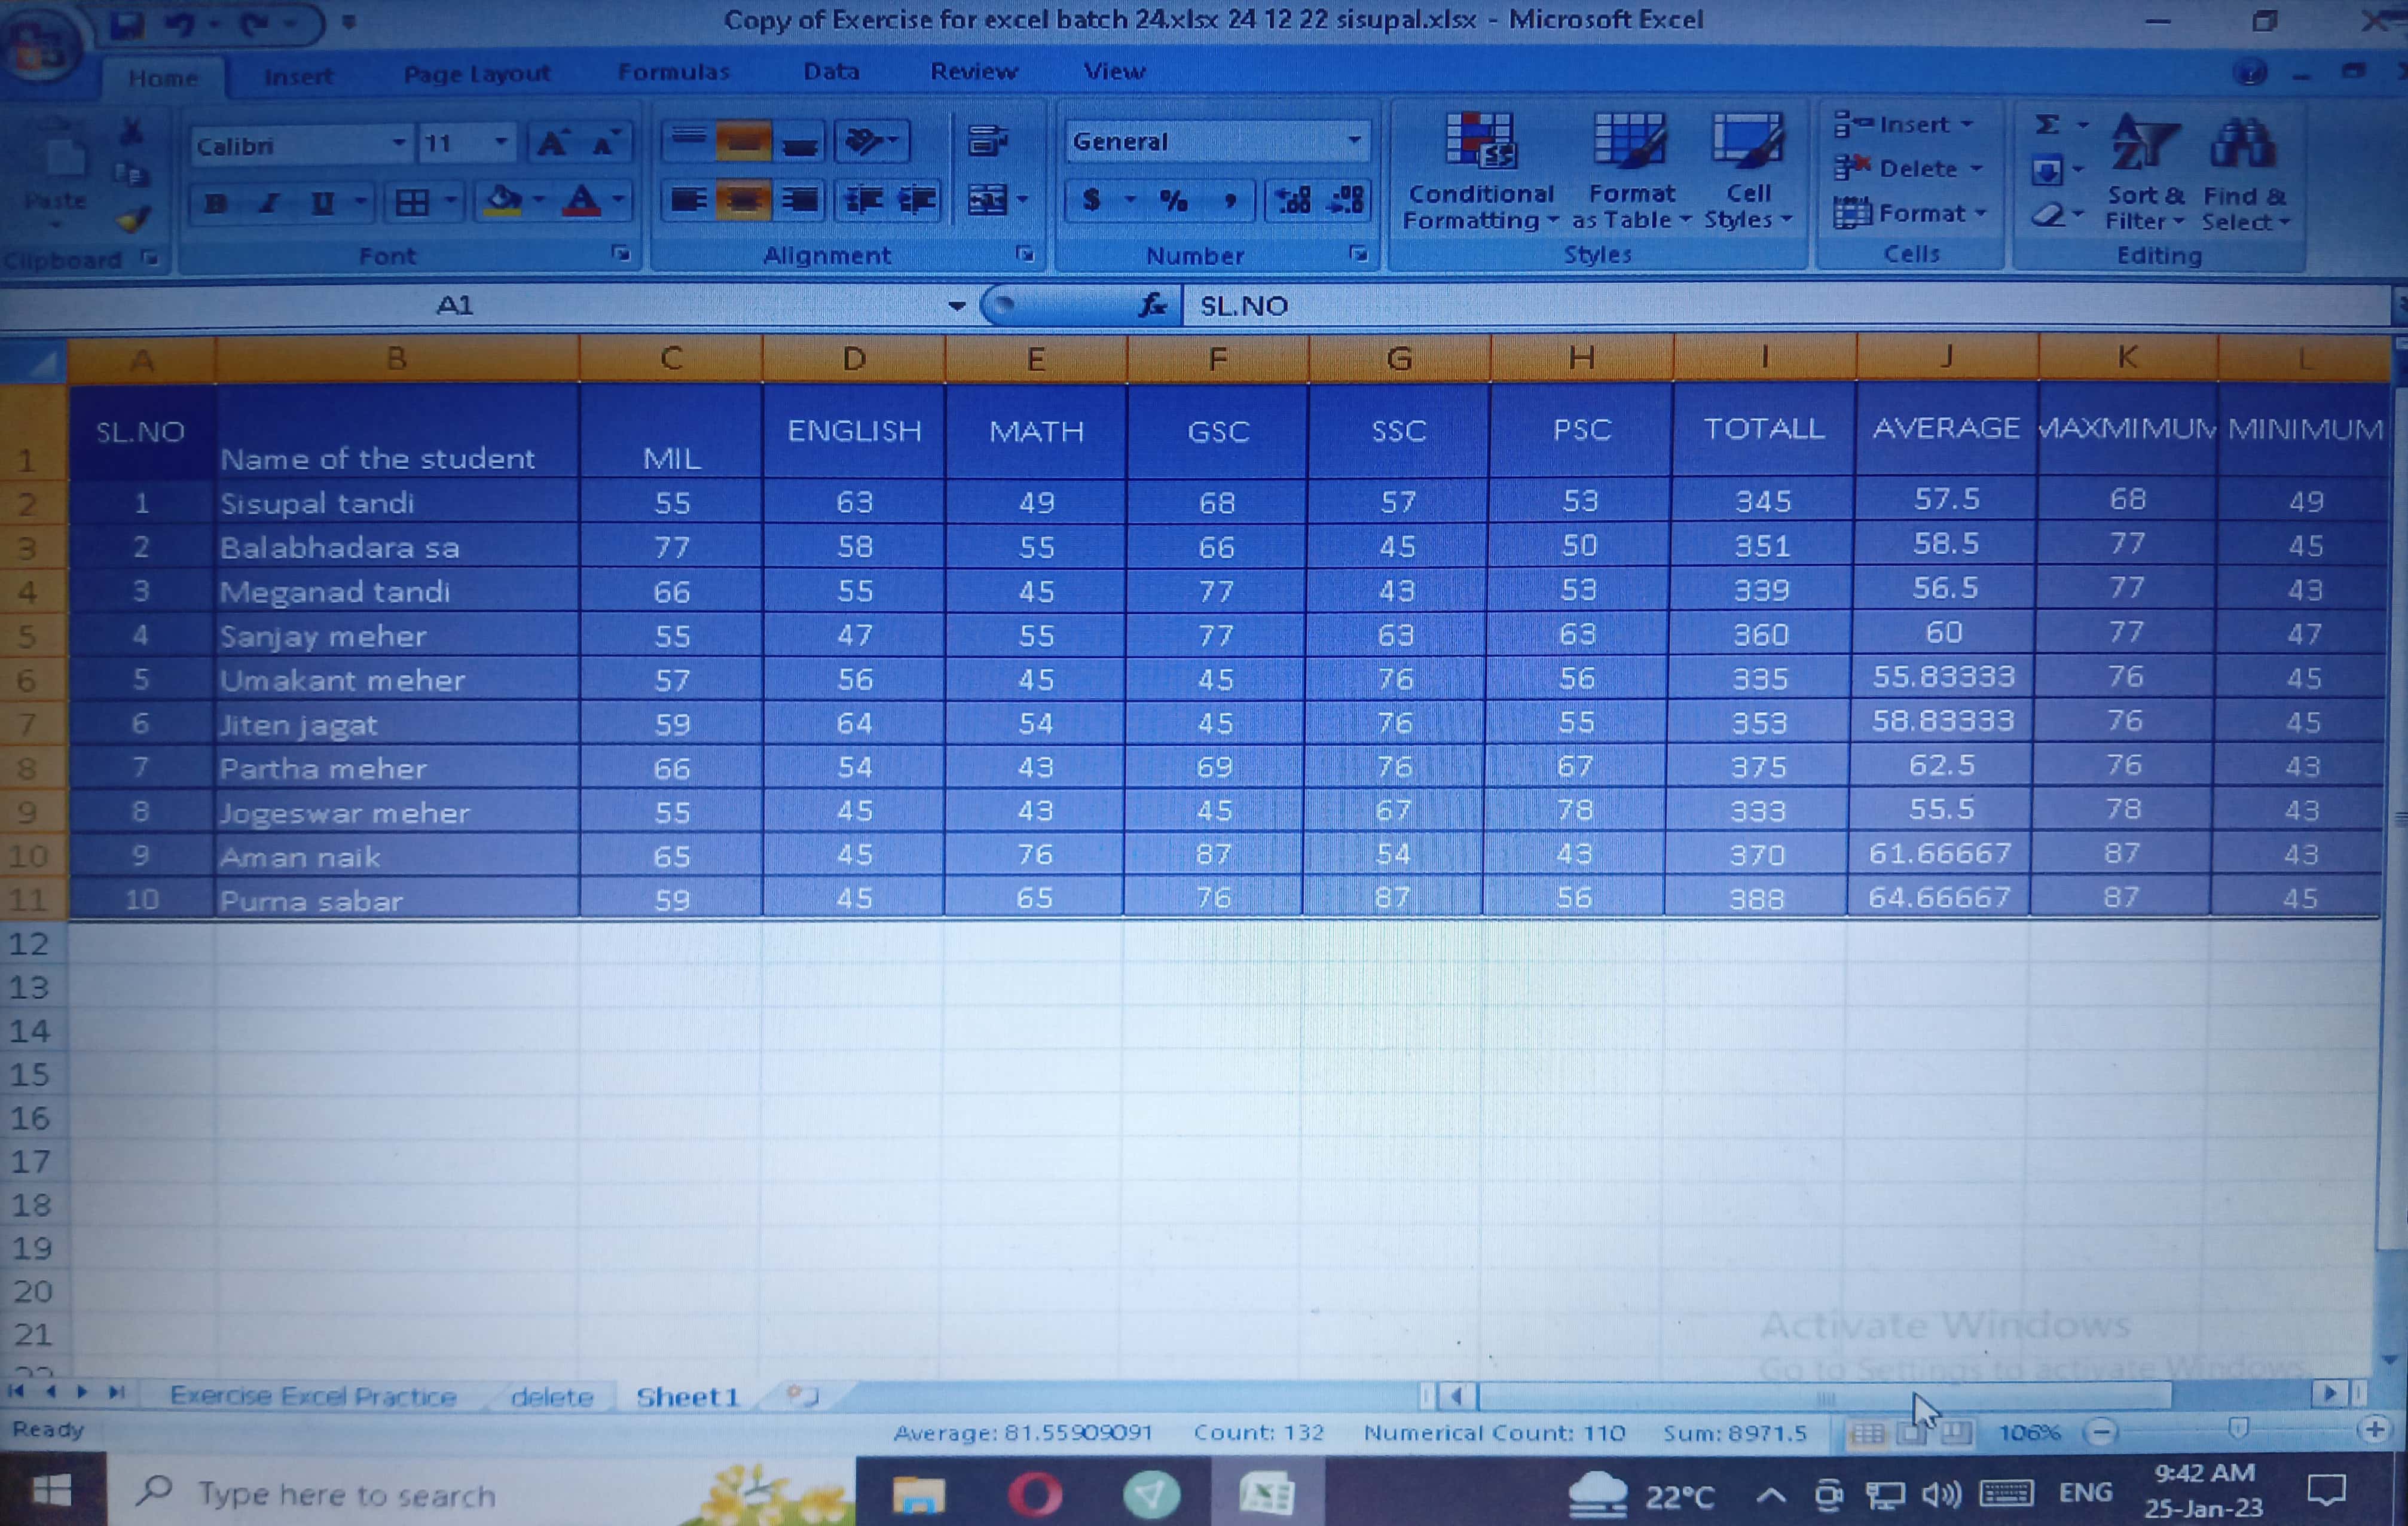
Task: Expand the Name Box dropdown arrow
Action: (x=956, y=306)
